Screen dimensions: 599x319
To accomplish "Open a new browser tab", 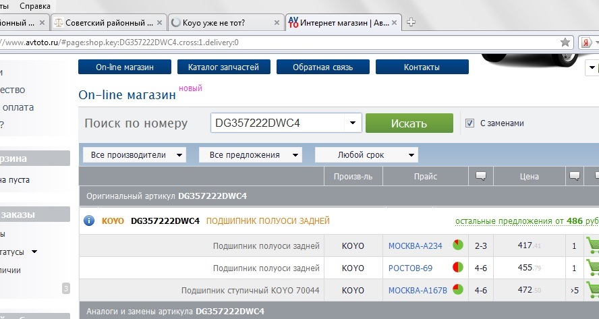I will pos(411,22).
